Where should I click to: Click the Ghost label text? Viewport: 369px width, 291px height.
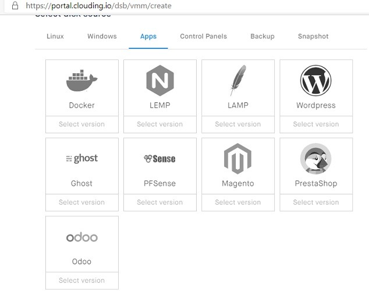point(81,183)
